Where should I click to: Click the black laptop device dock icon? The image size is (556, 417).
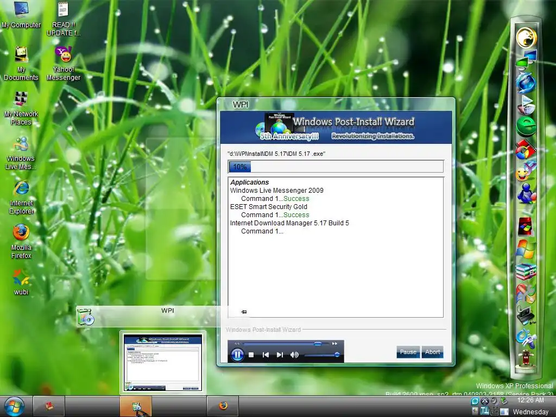[526, 315]
